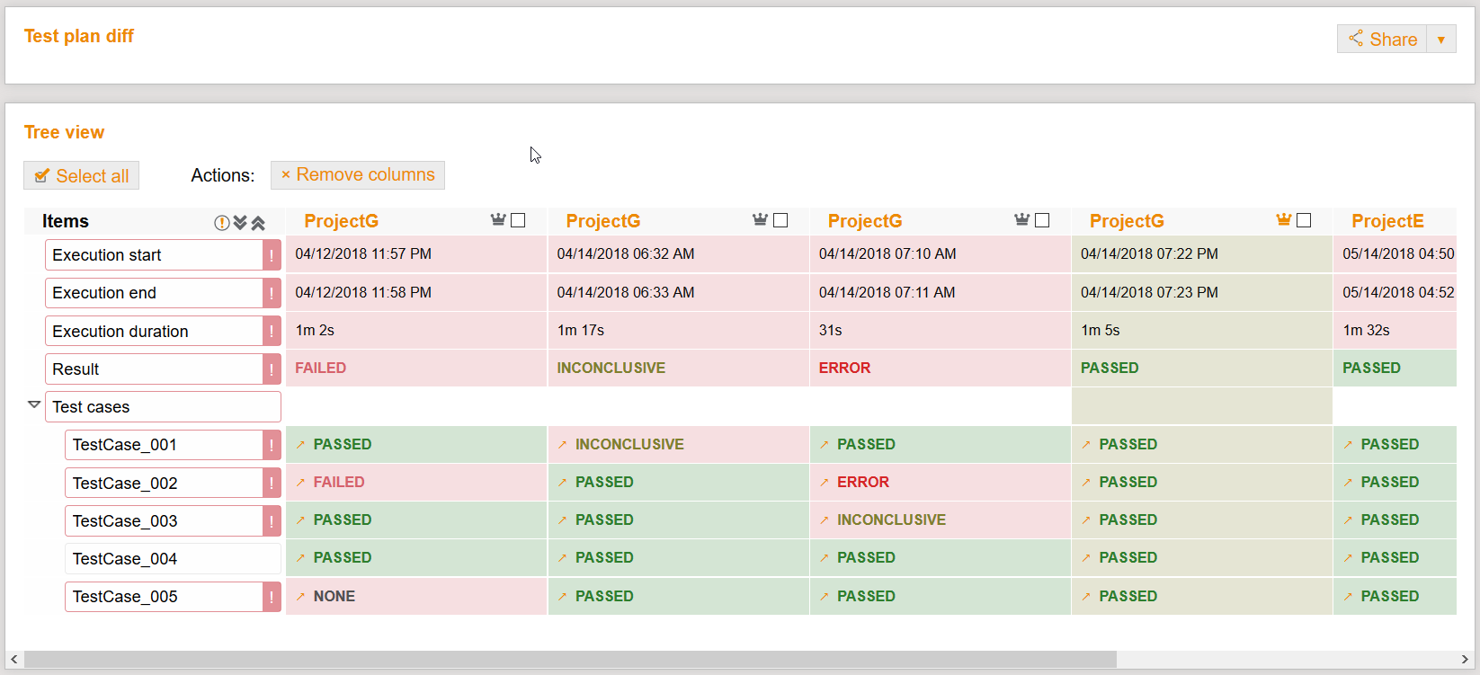Set crown baseline on ProjectG column started 07:10 AM
Image resolution: width=1480 pixels, height=675 pixels.
pos(1021,220)
